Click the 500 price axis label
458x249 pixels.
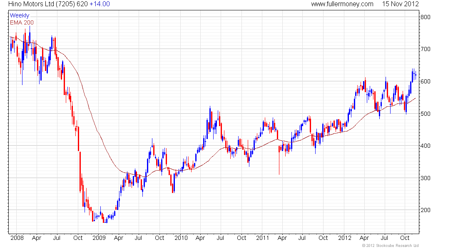425,114
